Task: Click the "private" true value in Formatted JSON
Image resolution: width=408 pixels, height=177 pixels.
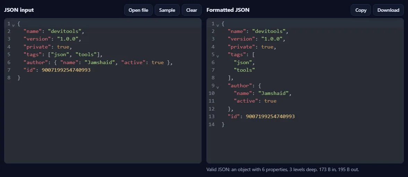Action: pyautogui.click(x=267, y=47)
